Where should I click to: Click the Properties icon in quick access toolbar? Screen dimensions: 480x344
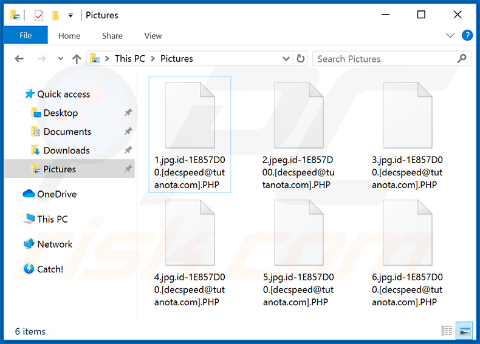39,15
